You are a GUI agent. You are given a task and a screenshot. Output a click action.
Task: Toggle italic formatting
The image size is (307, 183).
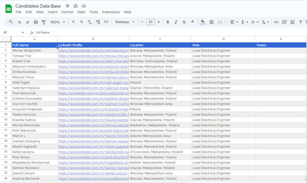[x=176, y=22]
